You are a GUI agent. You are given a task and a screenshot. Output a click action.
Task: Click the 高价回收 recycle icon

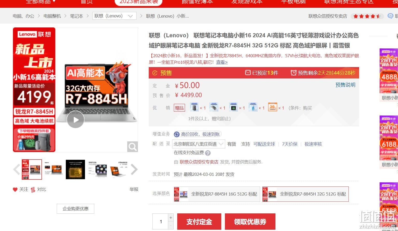(x=177, y=134)
